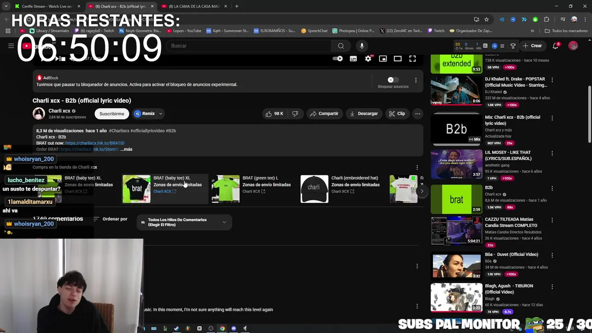Open SpeechChat bookmark
The width and height of the screenshot is (592, 333).
coord(314,31)
